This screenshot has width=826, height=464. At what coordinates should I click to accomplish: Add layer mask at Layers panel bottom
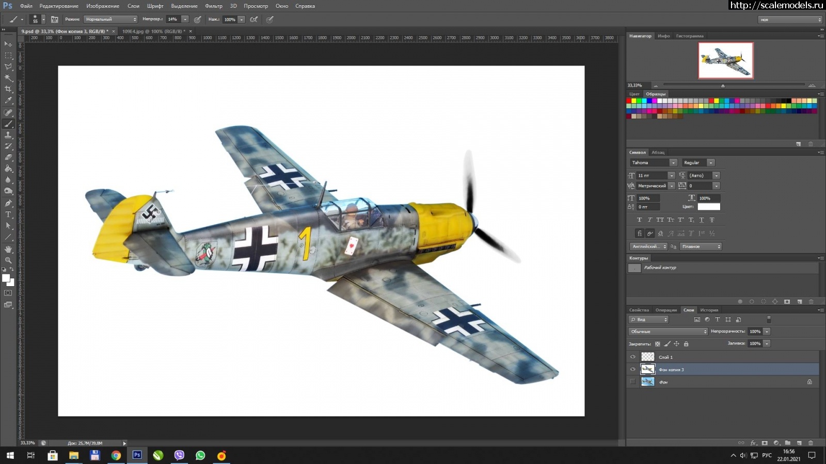(765, 443)
